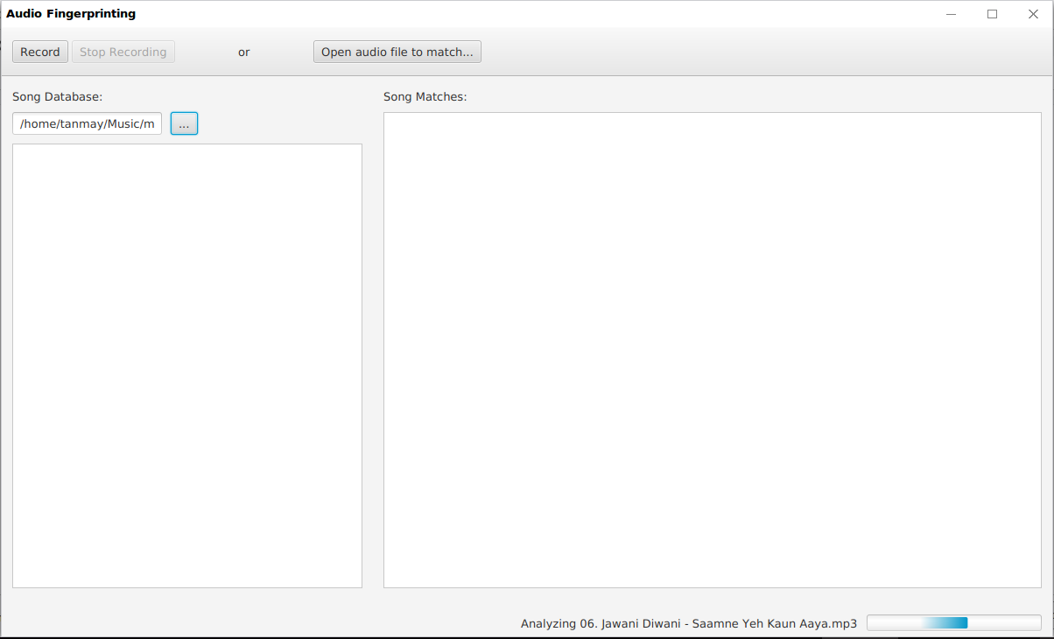Click inside the song database list
Screen dimensions: 1054x639
[187, 366]
